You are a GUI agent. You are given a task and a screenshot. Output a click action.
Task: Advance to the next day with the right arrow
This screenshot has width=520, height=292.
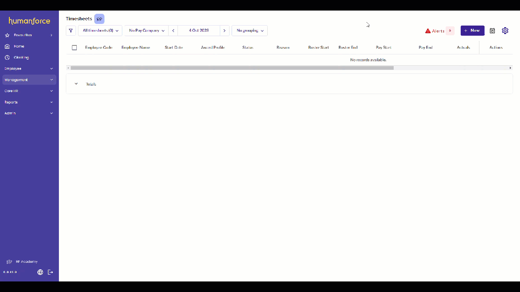pyautogui.click(x=224, y=30)
